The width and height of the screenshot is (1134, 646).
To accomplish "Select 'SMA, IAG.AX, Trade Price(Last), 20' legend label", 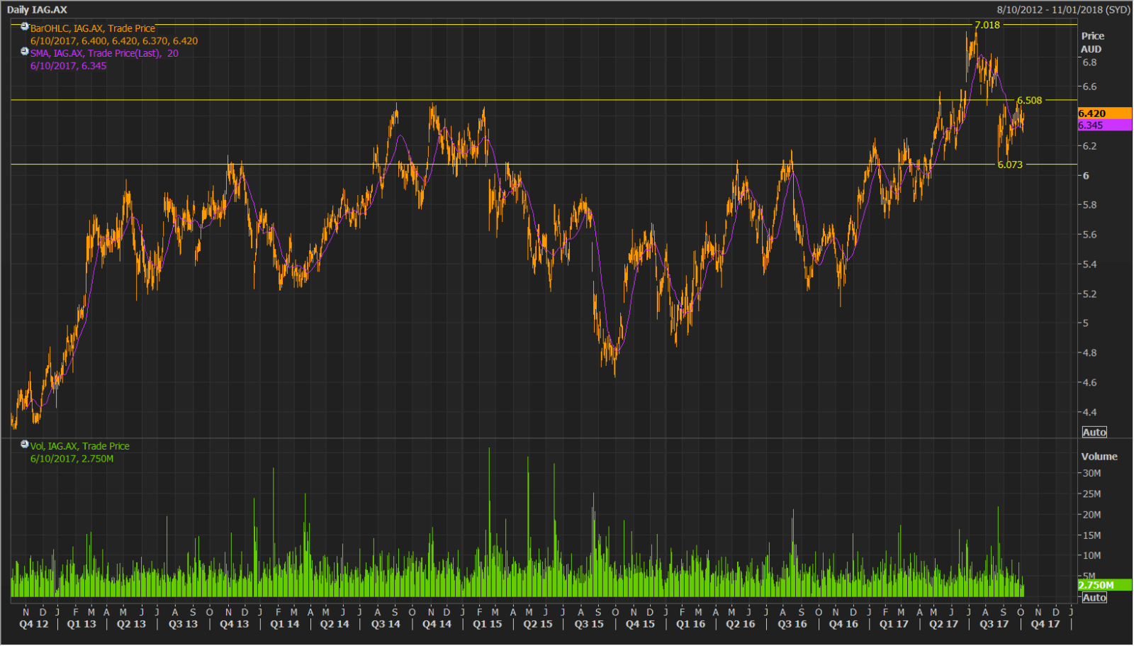I will tap(104, 53).
